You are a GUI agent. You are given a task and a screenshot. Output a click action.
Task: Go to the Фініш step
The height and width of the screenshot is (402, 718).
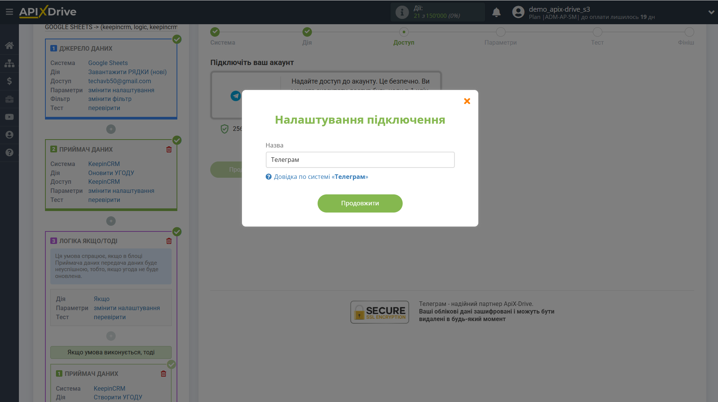[x=689, y=32]
